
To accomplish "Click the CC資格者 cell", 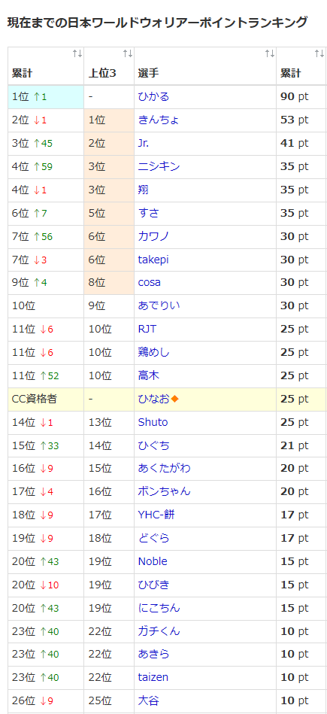I will (46, 399).
